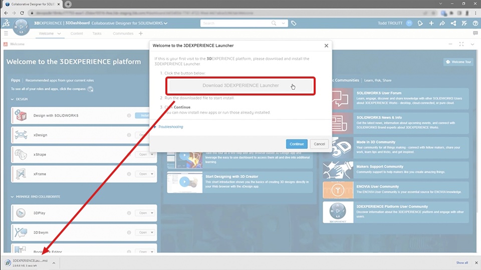Click the xShape app icon

(x=21, y=154)
